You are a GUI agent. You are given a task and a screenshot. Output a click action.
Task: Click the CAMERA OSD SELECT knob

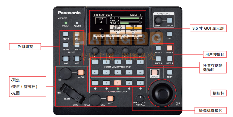(158, 20)
